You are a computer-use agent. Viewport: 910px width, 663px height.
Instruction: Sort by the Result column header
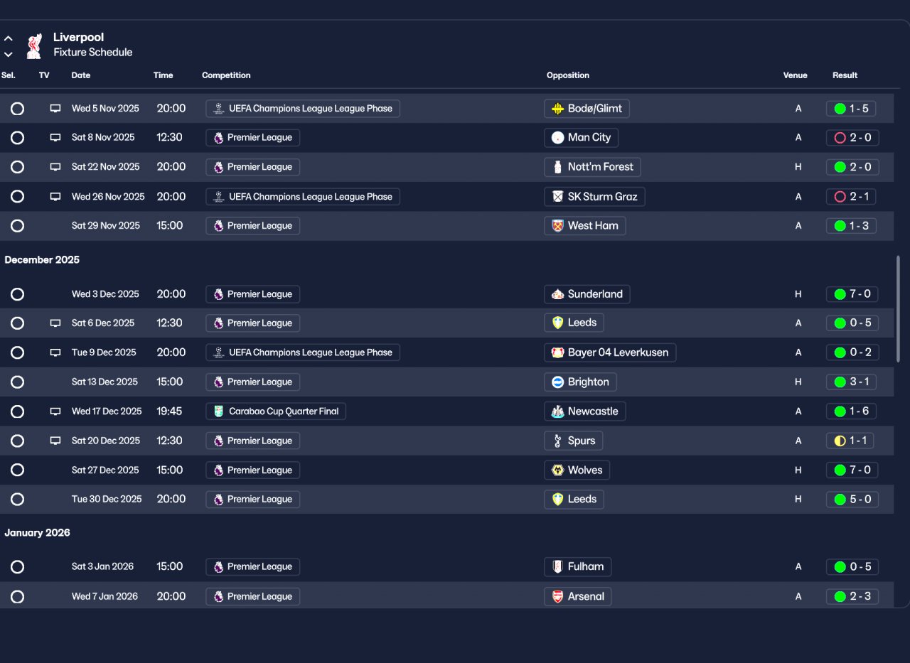845,75
